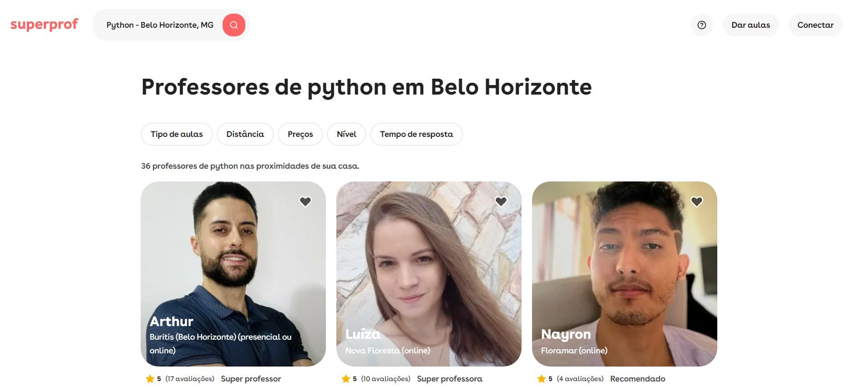Expand the Distância filter
The width and height of the screenshot is (852, 387).
point(245,134)
